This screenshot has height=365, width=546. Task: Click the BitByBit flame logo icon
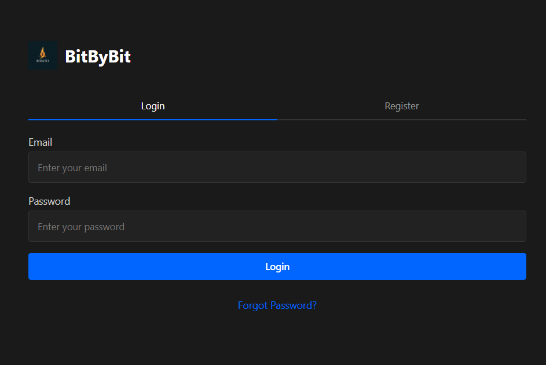(x=43, y=56)
